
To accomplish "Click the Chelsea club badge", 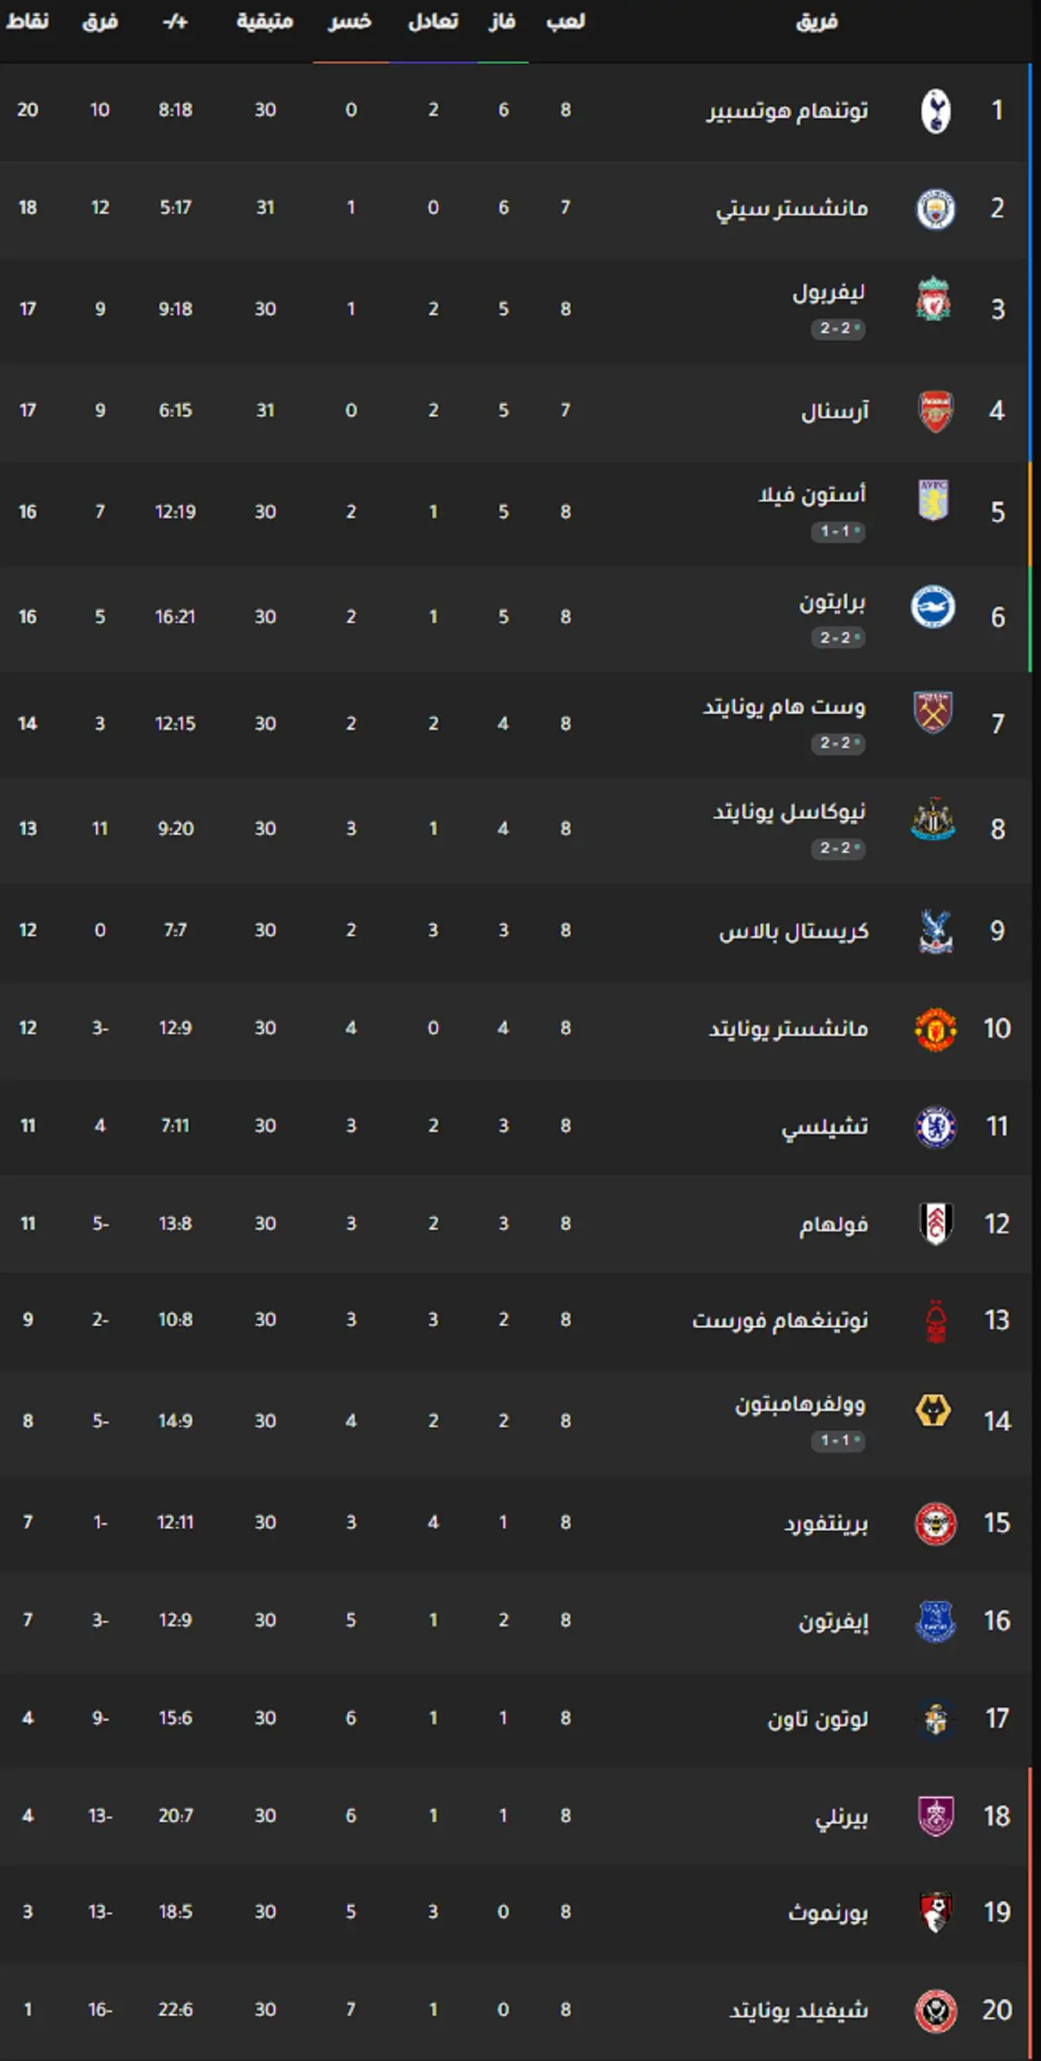I will tap(935, 1127).
